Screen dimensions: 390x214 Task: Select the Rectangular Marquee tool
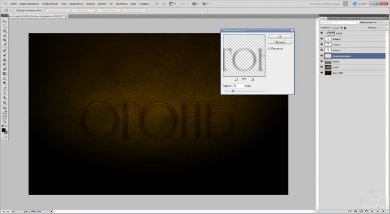(x=4, y=26)
